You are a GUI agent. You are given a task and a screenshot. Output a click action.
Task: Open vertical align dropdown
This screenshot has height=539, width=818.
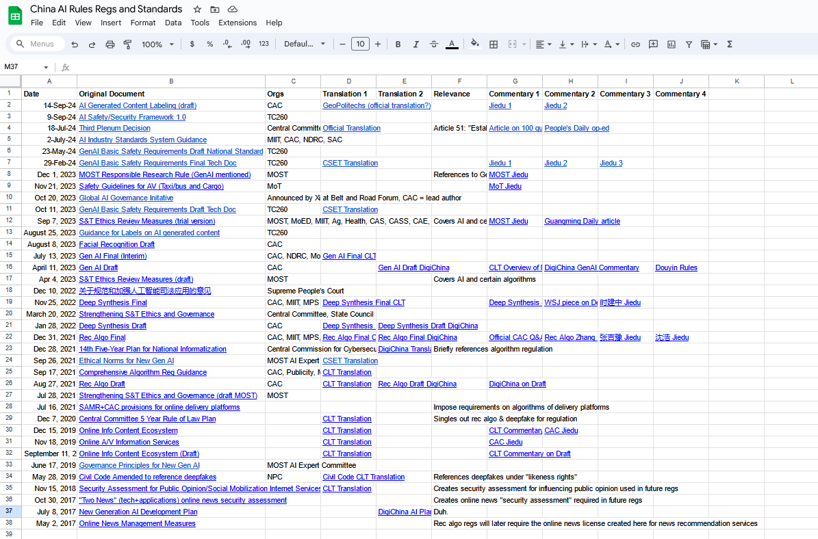pos(567,44)
